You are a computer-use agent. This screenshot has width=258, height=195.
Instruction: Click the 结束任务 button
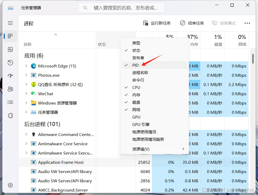(x=192, y=23)
